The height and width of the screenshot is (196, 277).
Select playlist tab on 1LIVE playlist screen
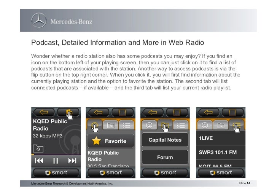pos(237,125)
